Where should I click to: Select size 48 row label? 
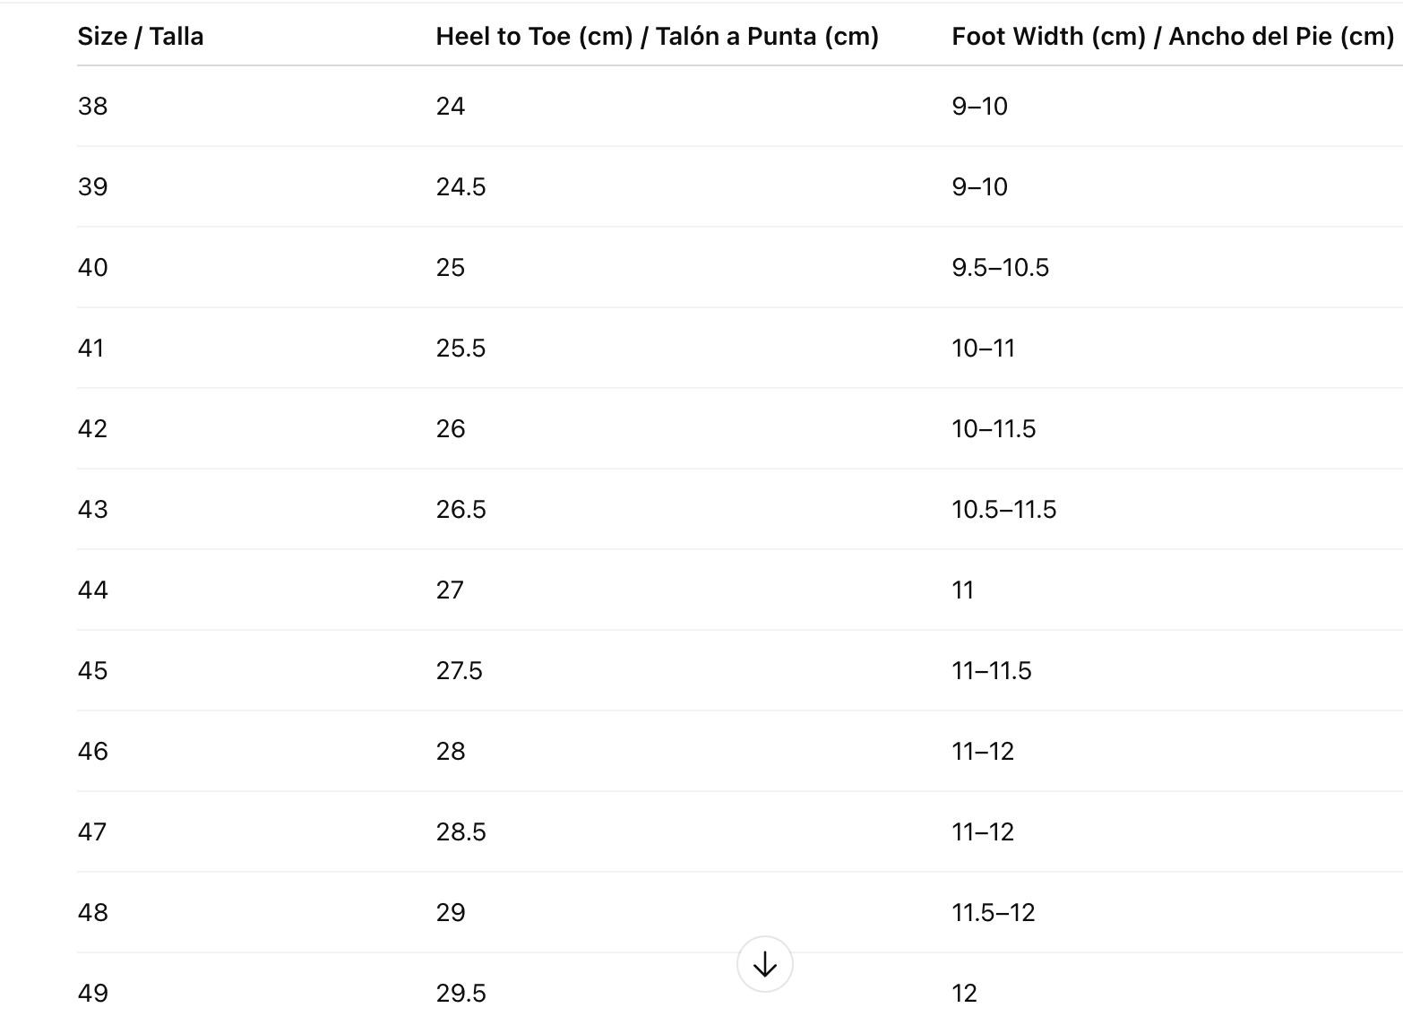click(93, 913)
